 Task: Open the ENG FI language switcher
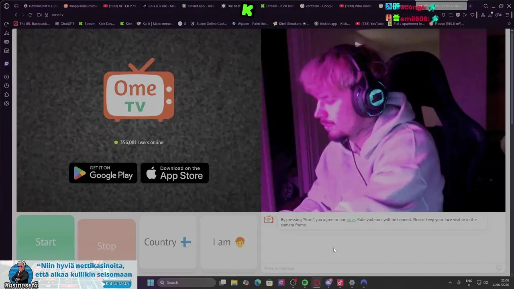pos(469,283)
